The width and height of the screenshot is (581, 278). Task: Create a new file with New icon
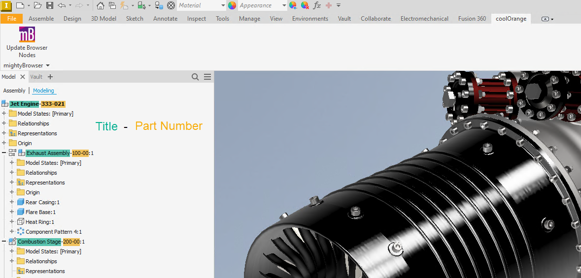pos(20,5)
